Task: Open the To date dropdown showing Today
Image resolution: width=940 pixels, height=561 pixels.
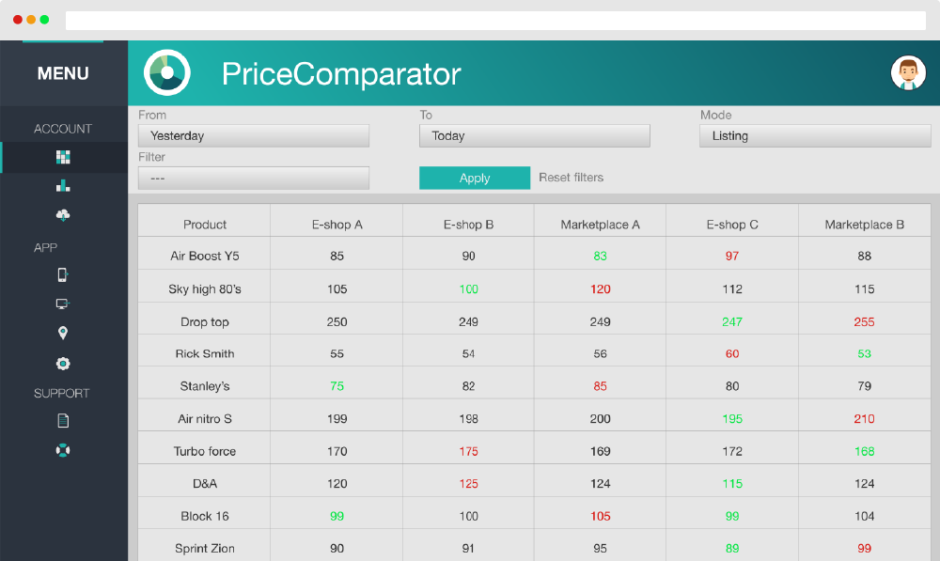Action: (534, 135)
